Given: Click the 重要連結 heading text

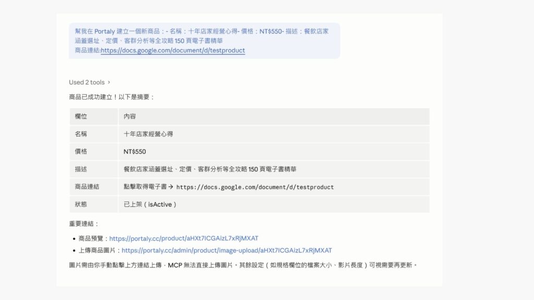Looking at the screenshot, I should coord(83,223).
